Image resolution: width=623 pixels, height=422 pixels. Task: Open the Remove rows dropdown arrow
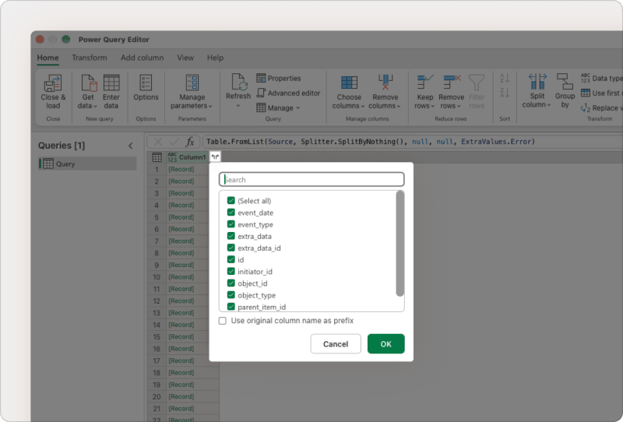point(459,106)
